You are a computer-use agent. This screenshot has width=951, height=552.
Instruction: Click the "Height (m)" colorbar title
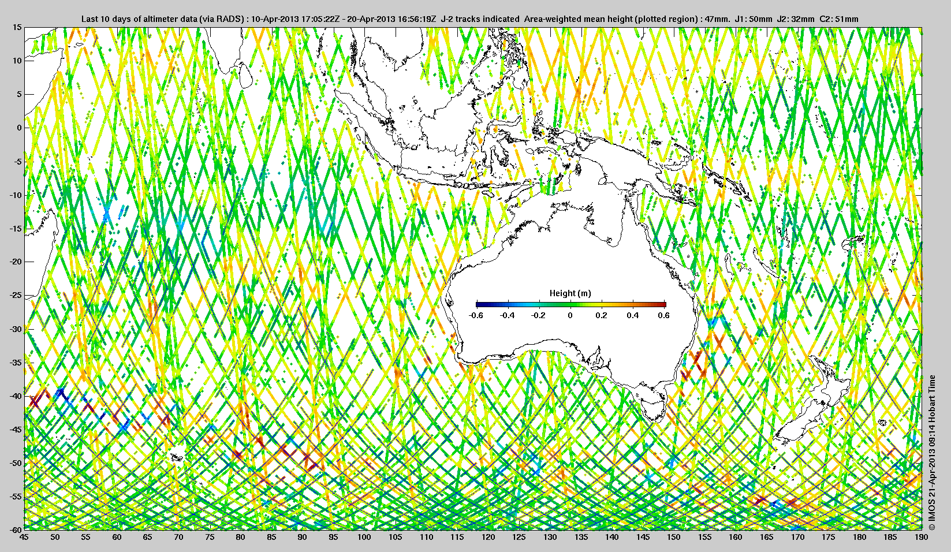pos(570,293)
